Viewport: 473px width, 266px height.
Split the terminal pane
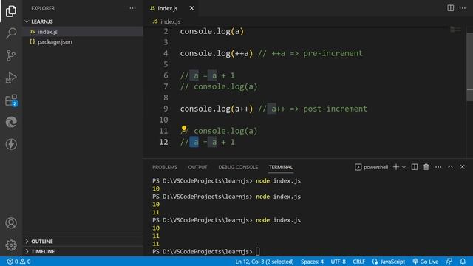point(415,167)
